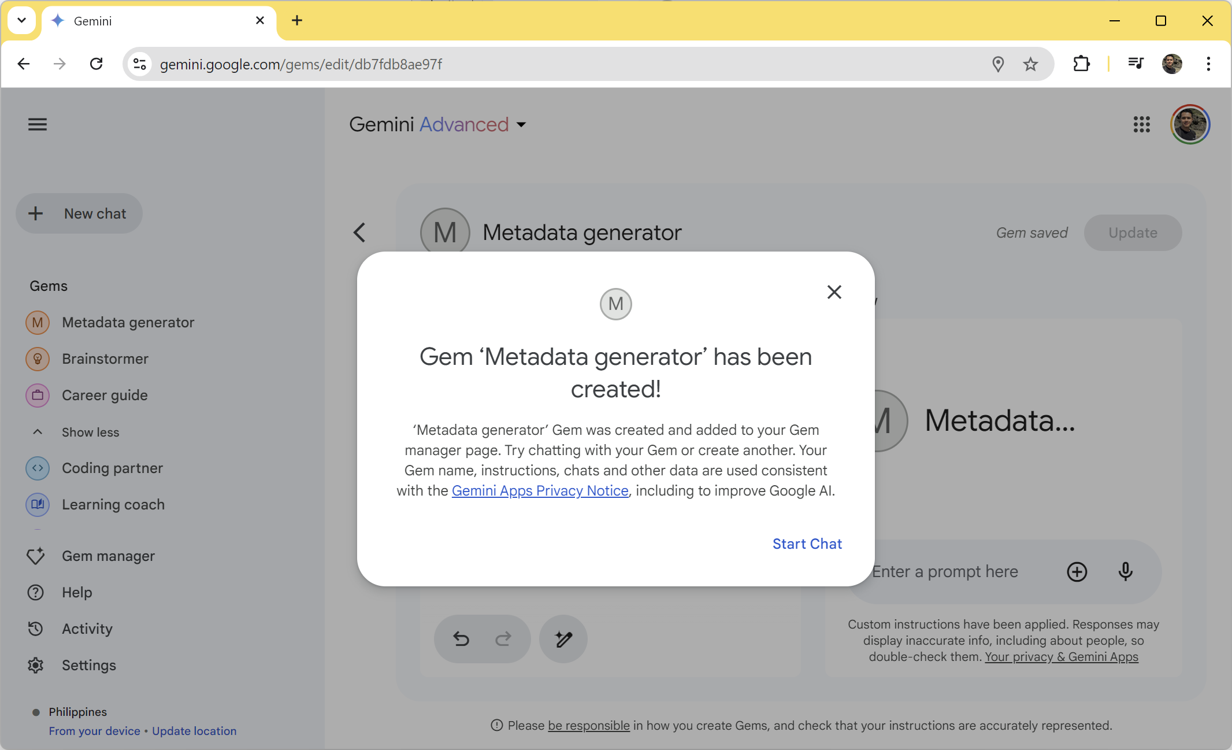The width and height of the screenshot is (1232, 750).
Task: Open the Brainstormer gem
Action: pos(105,359)
